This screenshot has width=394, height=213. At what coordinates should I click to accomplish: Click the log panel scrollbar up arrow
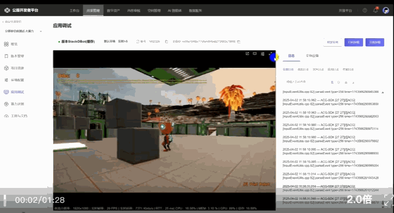[383, 92]
